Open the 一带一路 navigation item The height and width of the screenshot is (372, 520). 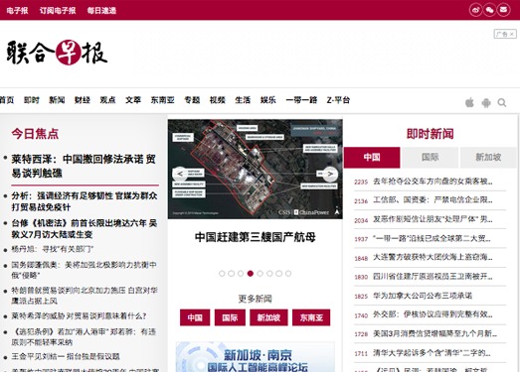point(301,100)
